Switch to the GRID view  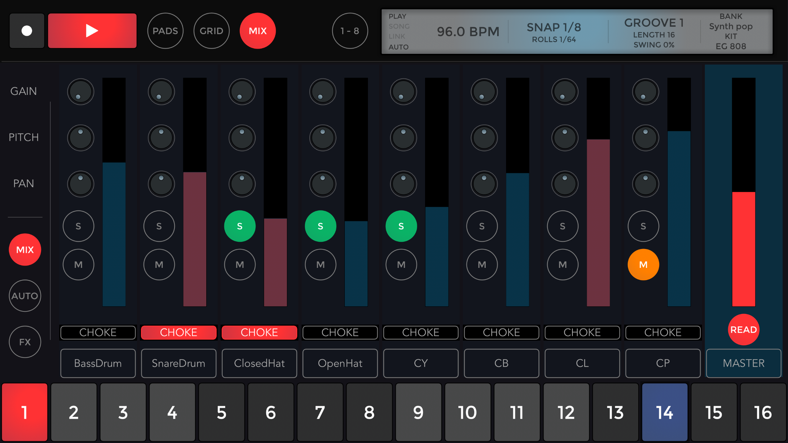pos(212,31)
